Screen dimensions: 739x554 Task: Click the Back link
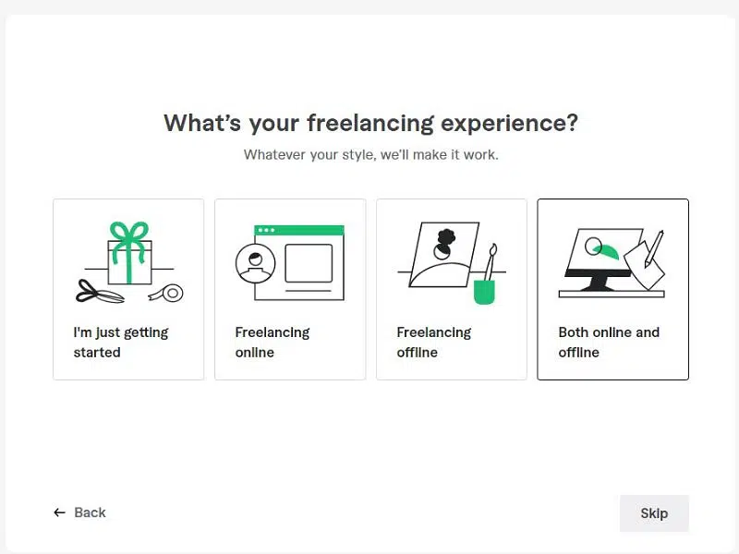pos(79,512)
